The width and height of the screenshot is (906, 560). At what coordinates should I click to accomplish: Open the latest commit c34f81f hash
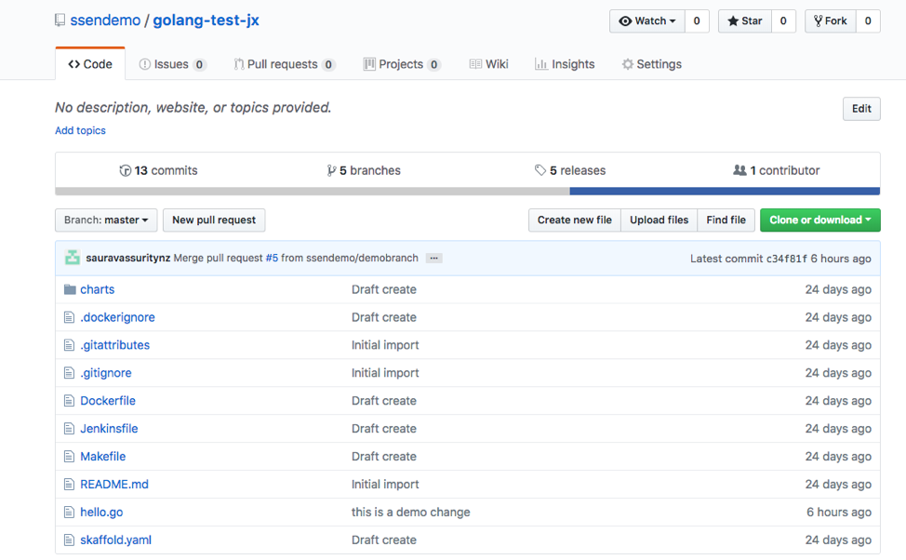pyautogui.click(x=786, y=259)
